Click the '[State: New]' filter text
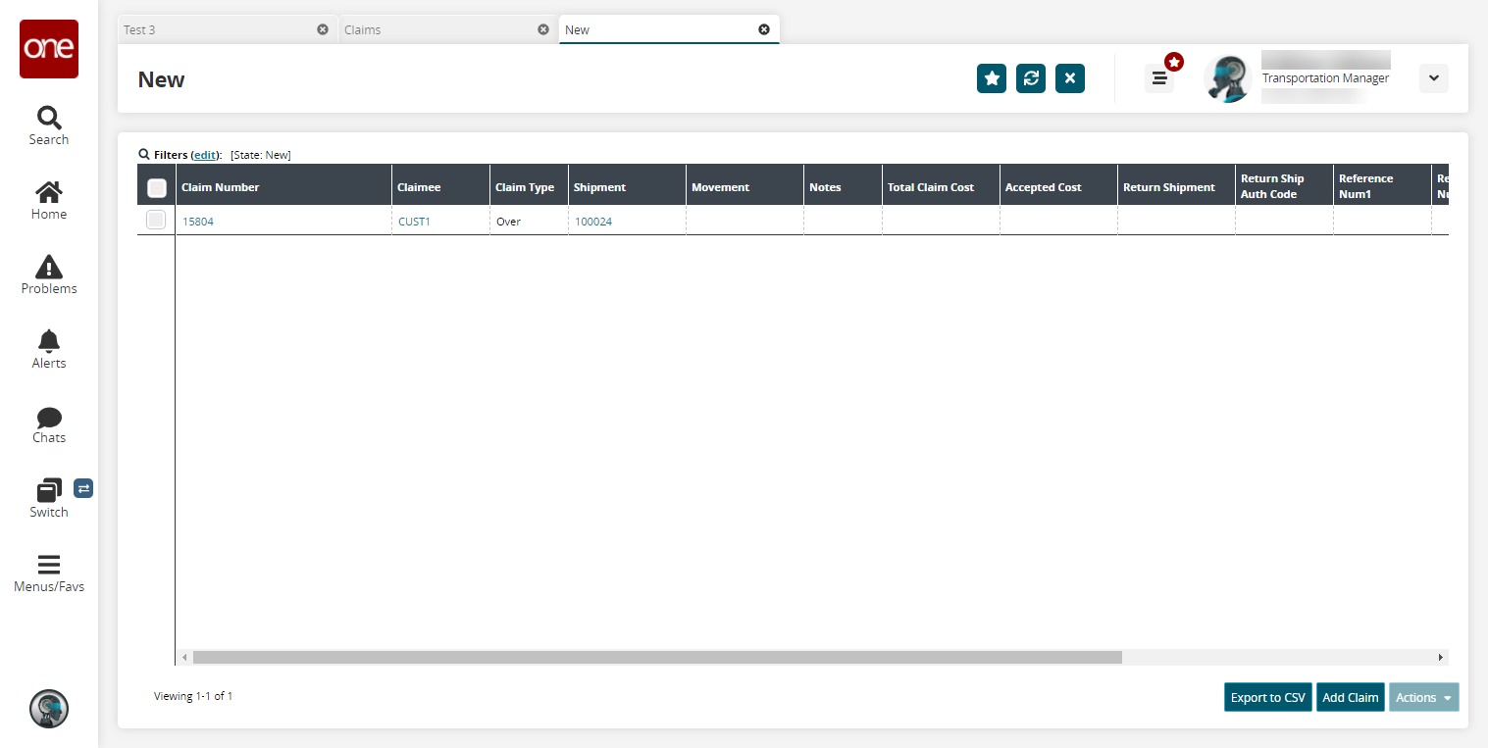The height and width of the screenshot is (748, 1488). [261, 155]
